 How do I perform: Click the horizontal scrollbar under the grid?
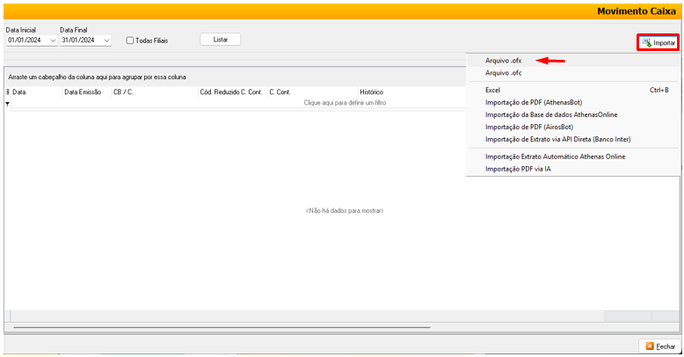click(x=220, y=327)
